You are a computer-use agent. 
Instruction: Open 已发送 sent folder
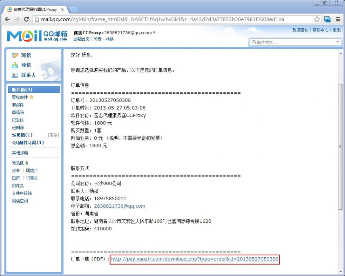18,120
